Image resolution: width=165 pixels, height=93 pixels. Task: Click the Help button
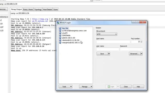coord(138,87)
